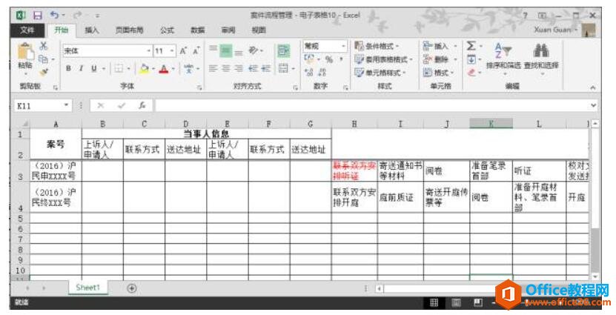
Task: Open the number format dropdown
Action: pyautogui.click(x=343, y=46)
